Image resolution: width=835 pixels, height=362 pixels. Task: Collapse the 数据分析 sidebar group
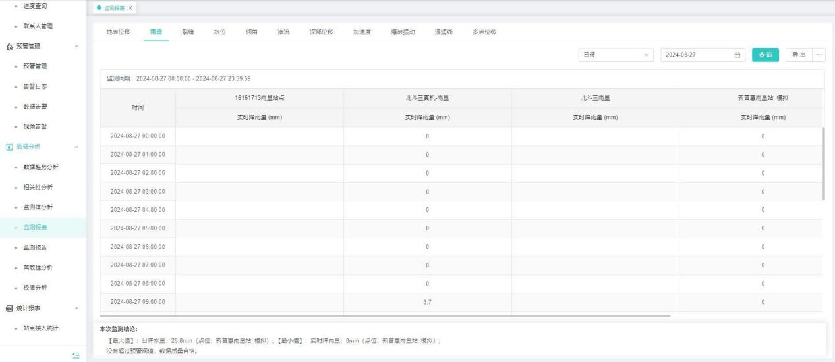pos(78,147)
